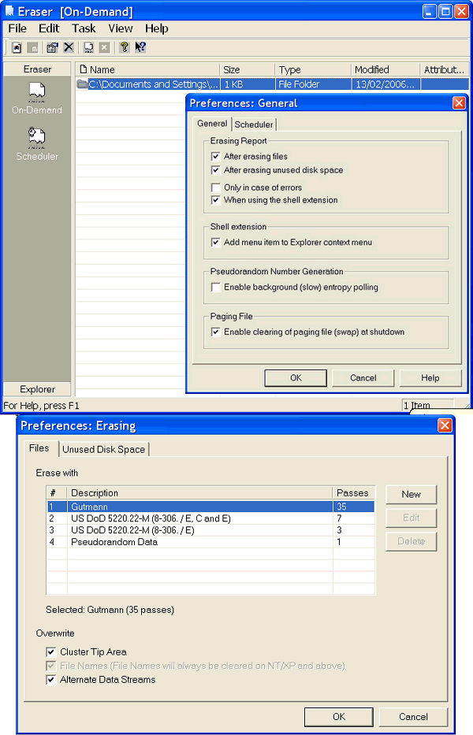Click the New Task toolbar icon
473x735 pixels.
(17, 47)
